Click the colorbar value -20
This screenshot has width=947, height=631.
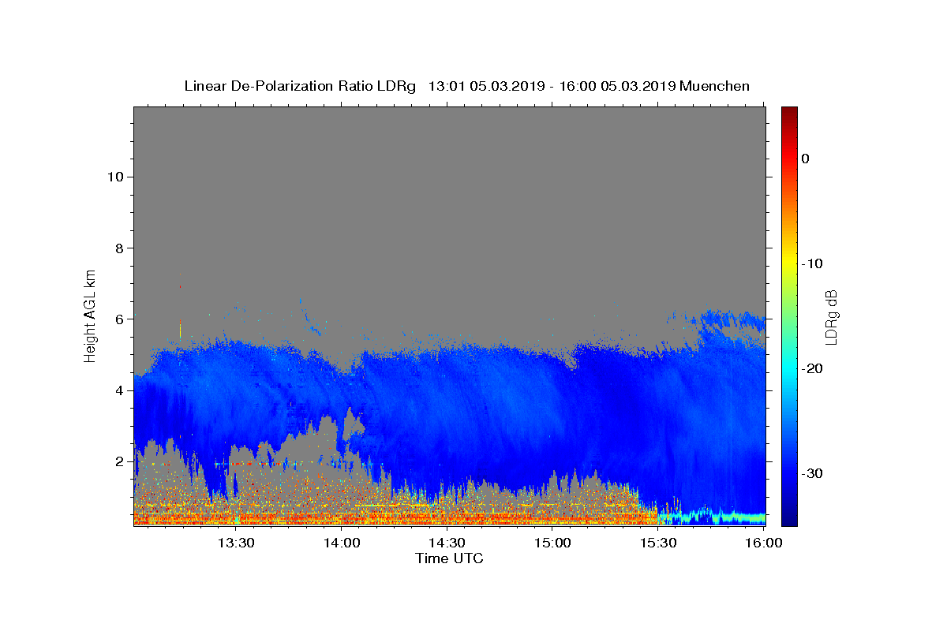(810, 369)
